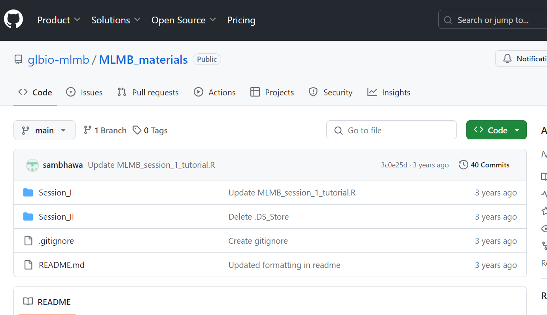Open the glbio-mlmb organization link

[59, 60]
